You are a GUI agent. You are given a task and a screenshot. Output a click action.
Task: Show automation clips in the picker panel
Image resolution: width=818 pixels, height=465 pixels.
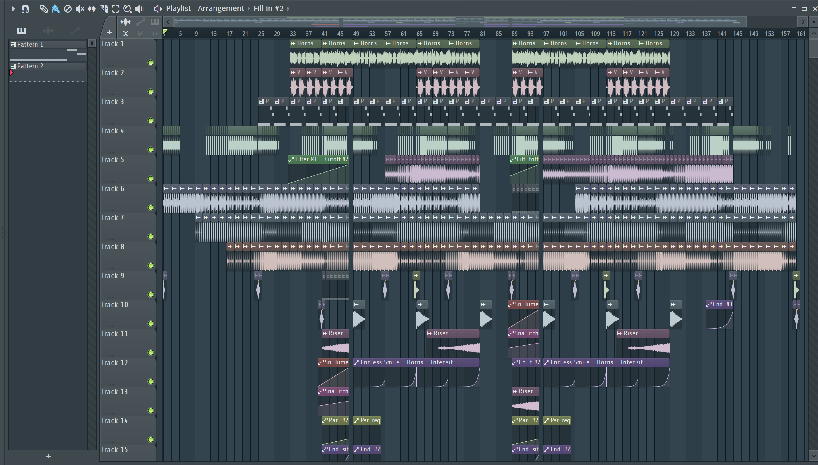[x=75, y=30]
